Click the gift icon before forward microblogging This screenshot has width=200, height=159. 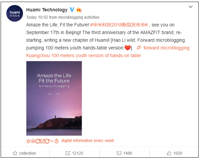pos(138,48)
